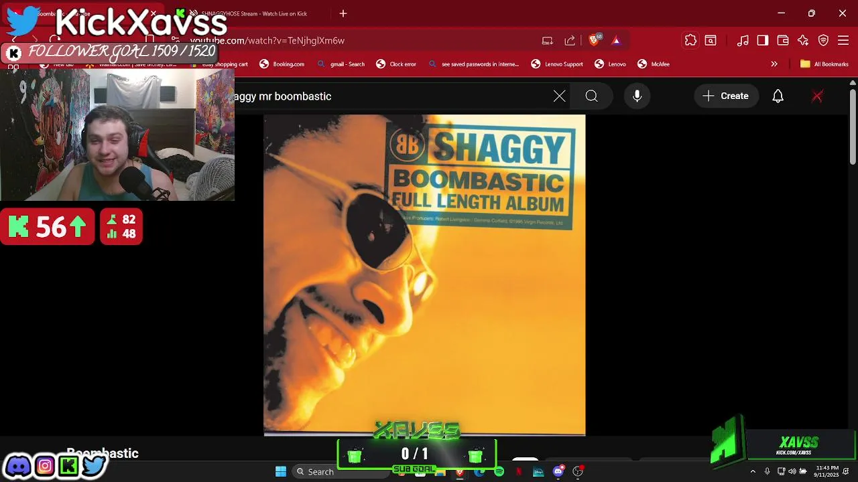Open the plain 'Lenovo' bookmark
This screenshot has height=482, width=858.
point(610,64)
